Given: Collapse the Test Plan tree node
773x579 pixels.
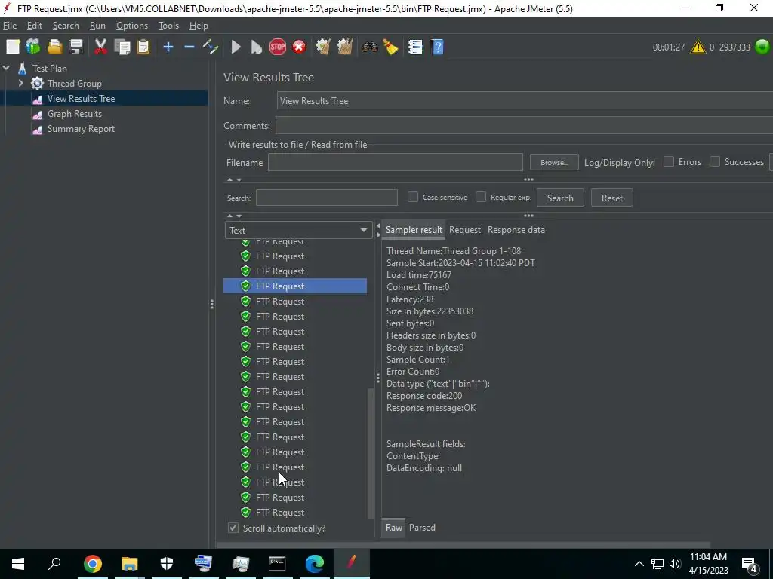Looking at the screenshot, I should [x=6, y=69].
